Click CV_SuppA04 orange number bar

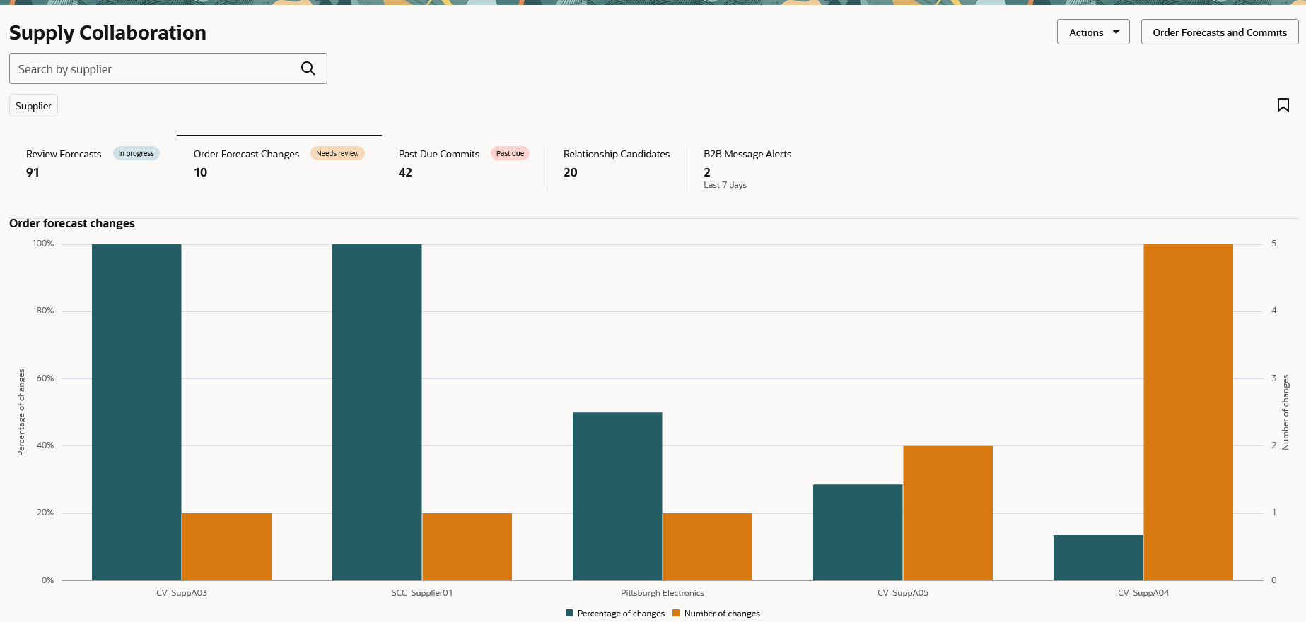coord(1189,412)
